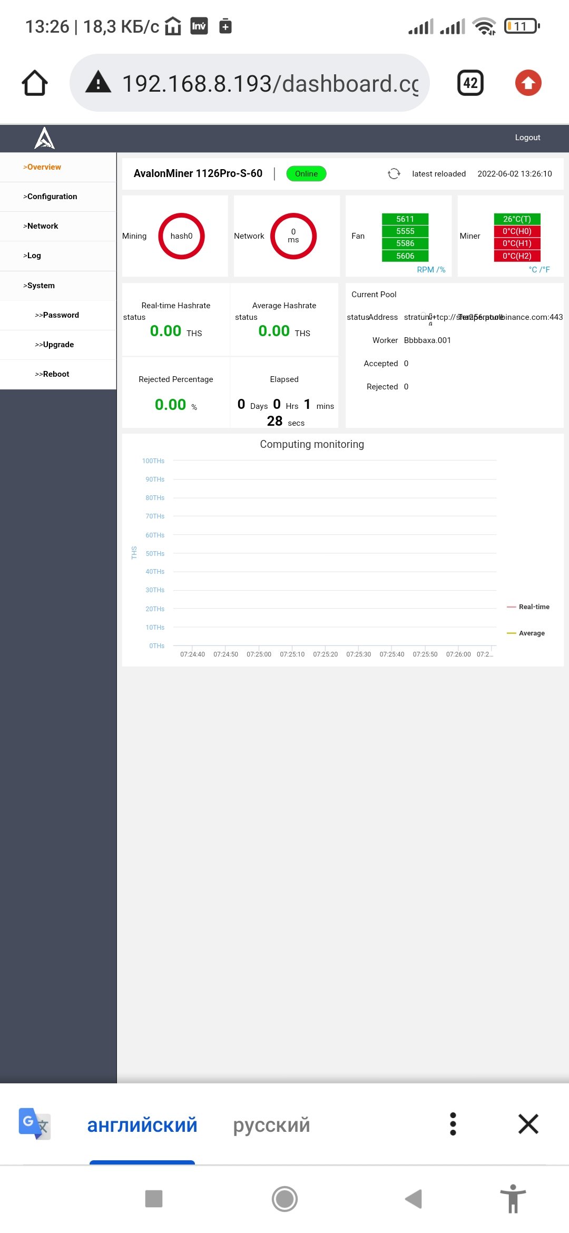Screen dimensions: 569x1233
Task: Click the Rejected Percentage 0.00 value
Action: [x=170, y=405]
